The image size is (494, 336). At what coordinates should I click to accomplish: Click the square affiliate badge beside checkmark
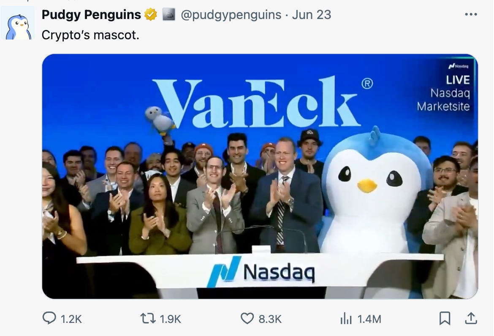pyautogui.click(x=168, y=14)
